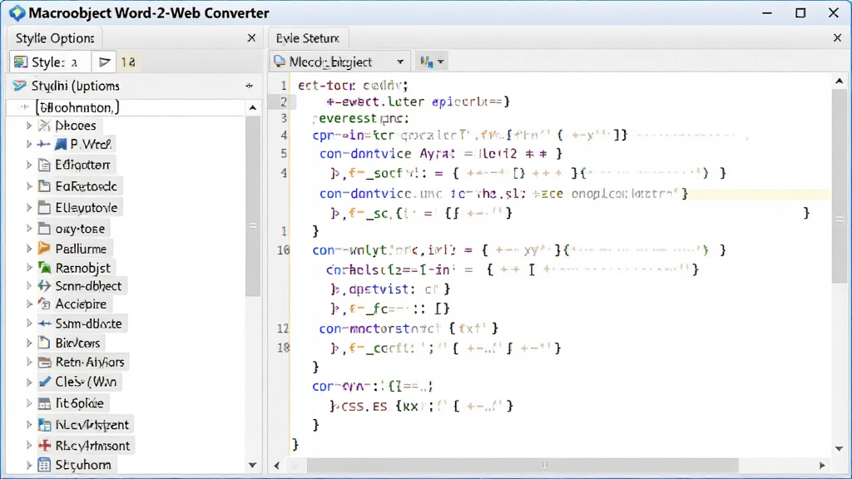The width and height of the screenshot is (852, 479).
Task: Expand the Padlurme tree node
Action: click(x=29, y=249)
